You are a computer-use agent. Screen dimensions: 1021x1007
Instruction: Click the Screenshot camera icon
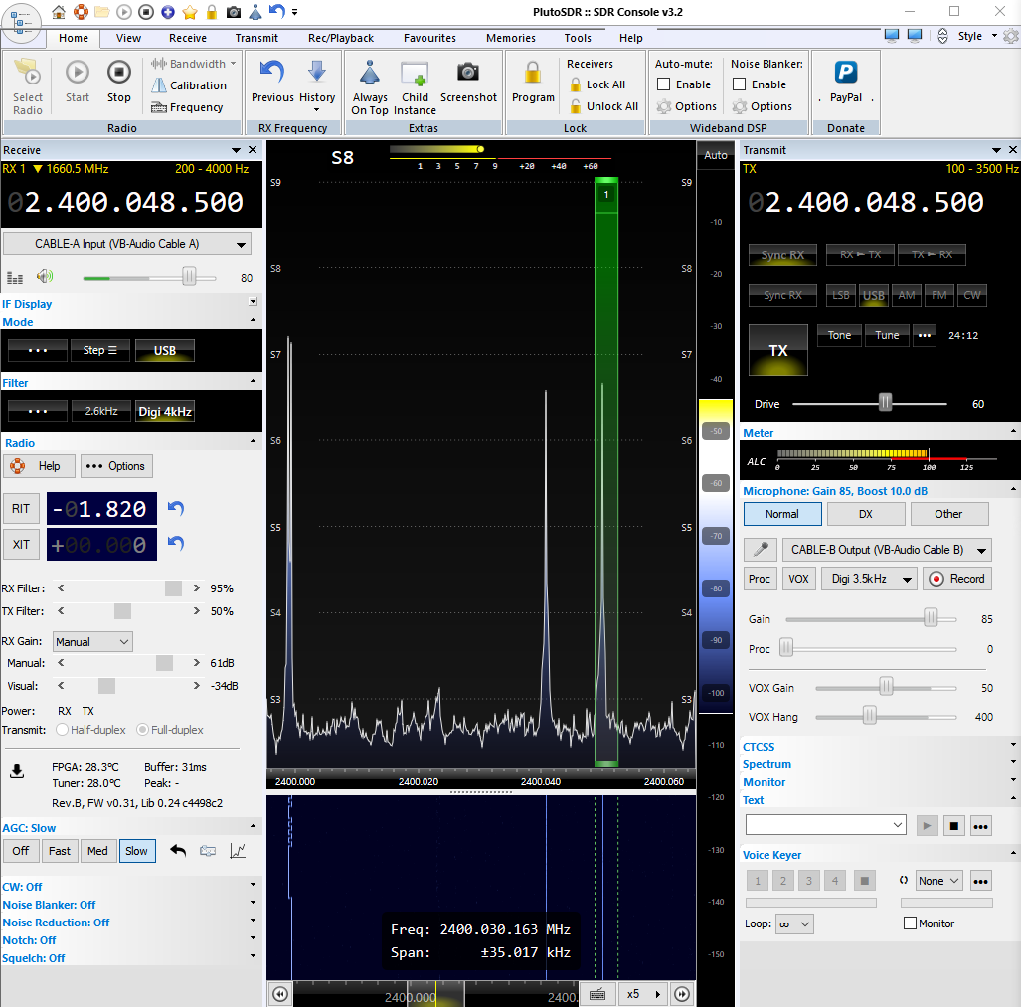(468, 74)
